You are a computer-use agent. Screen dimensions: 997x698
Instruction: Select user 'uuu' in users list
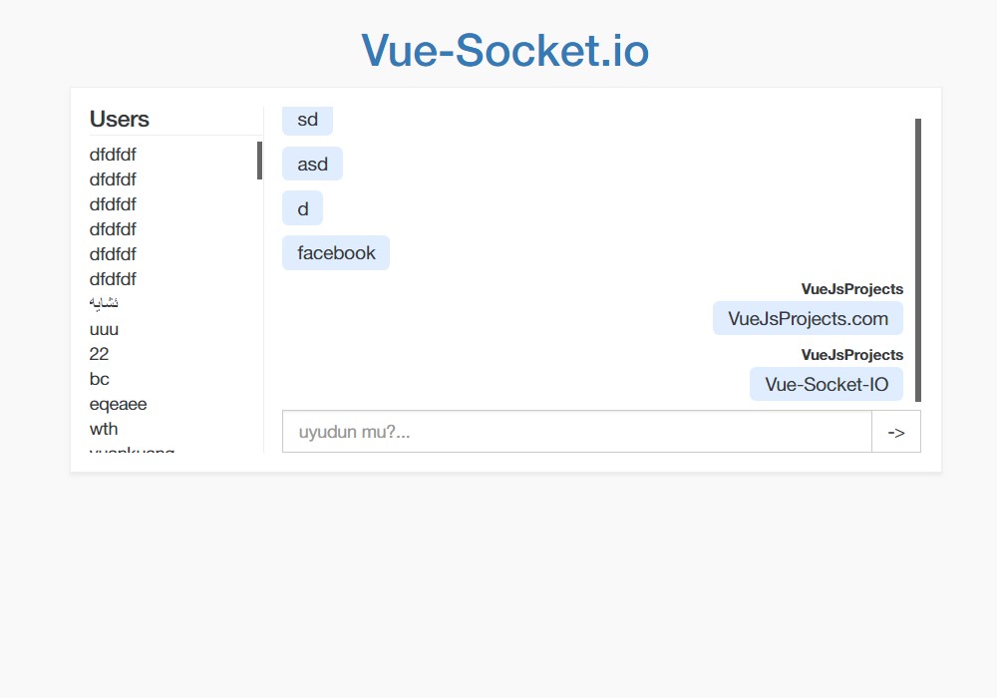coord(105,329)
